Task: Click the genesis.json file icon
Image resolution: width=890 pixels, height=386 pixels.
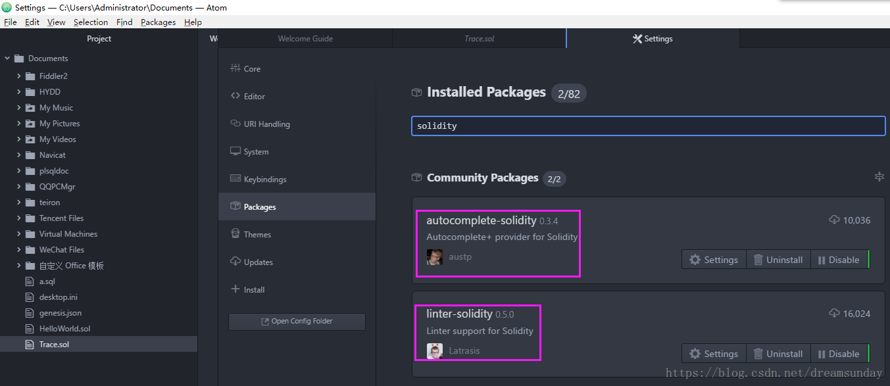Action: (x=29, y=313)
